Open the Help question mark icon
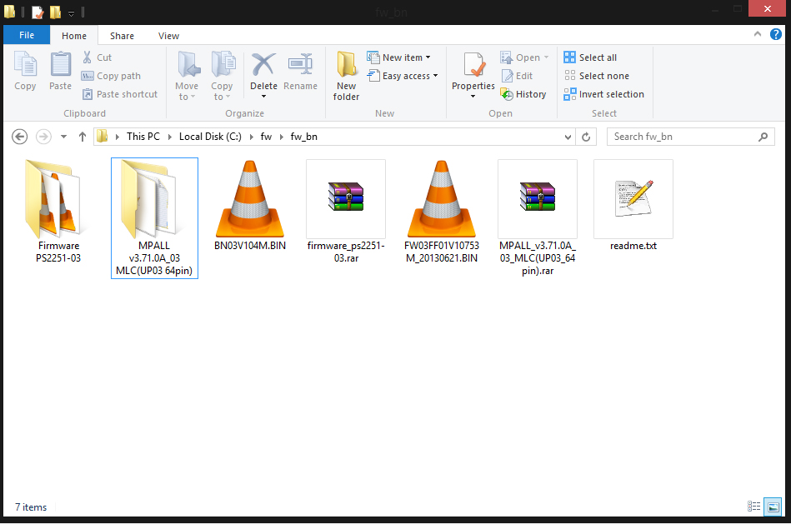 [776, 34]
